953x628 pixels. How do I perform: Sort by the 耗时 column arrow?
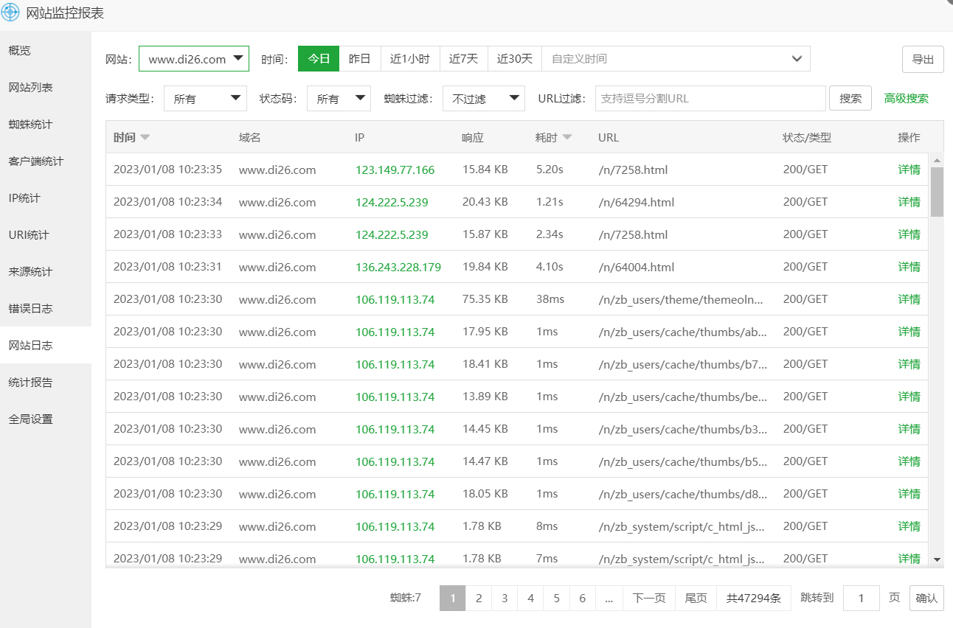(567, 137)
